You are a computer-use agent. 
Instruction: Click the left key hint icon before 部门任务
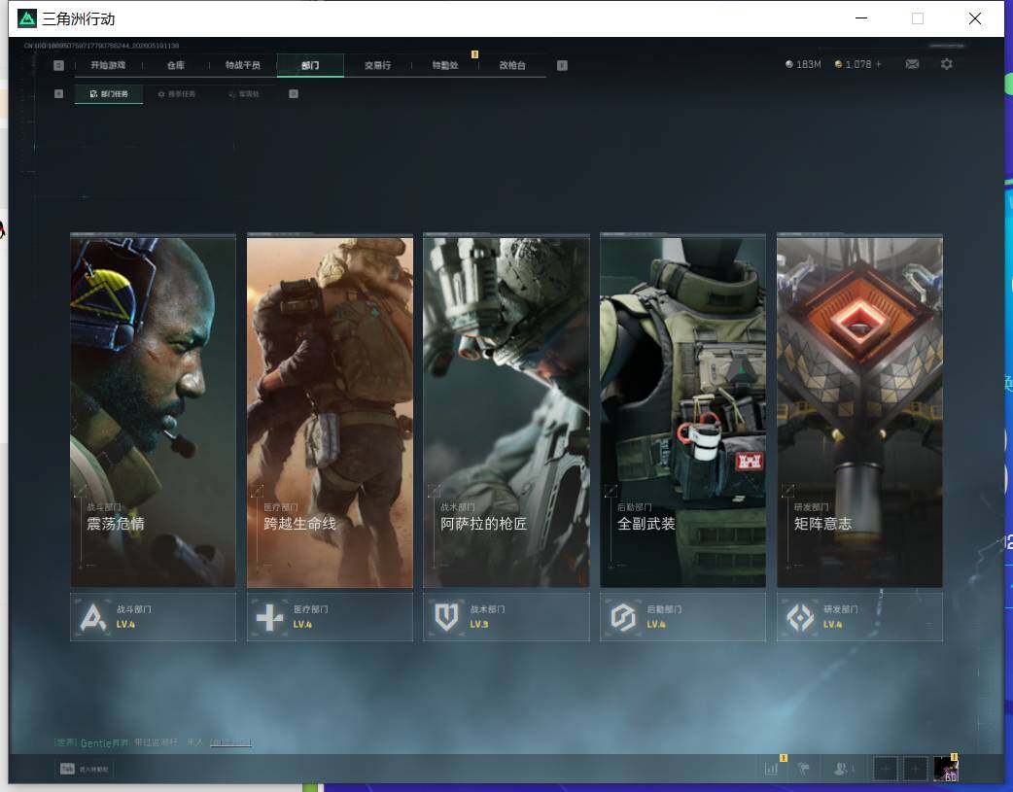(58, 93)
